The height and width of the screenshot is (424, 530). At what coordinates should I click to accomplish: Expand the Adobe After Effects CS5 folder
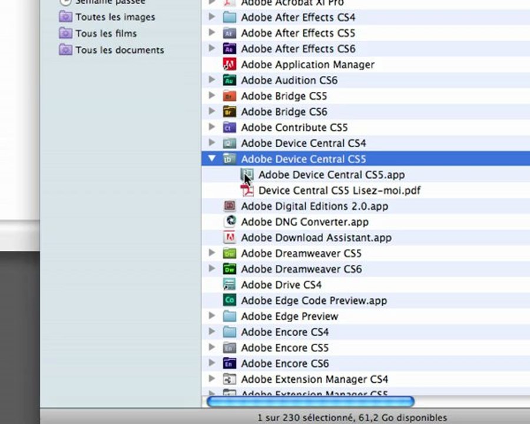point(212,32)
